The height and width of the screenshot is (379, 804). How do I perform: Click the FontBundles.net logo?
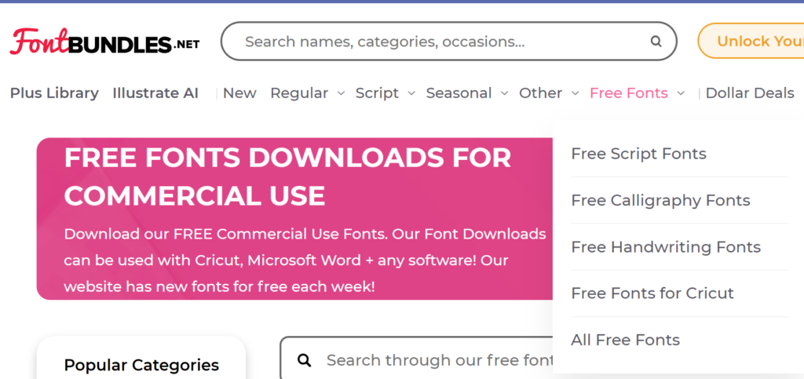104,42
